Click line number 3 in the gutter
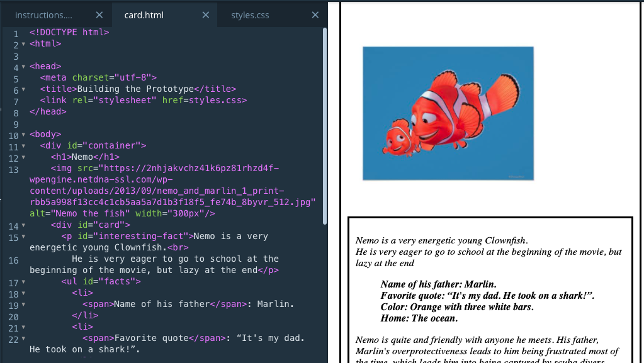This screenshot has height=363, width=644. [16, 56]
